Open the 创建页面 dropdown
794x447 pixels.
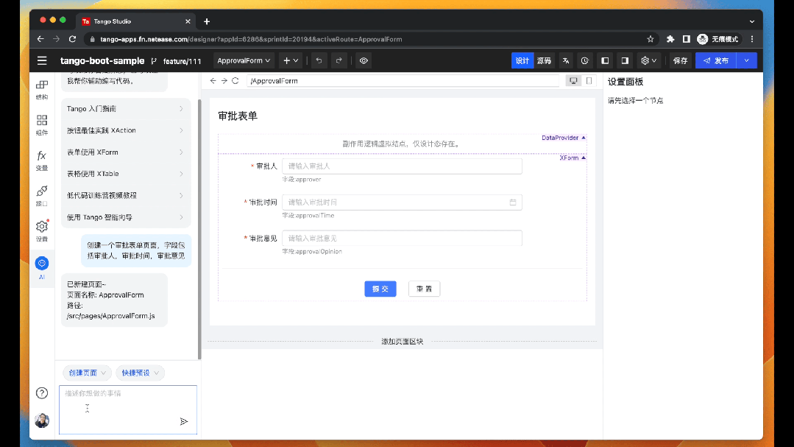click(x=87, y=373)
